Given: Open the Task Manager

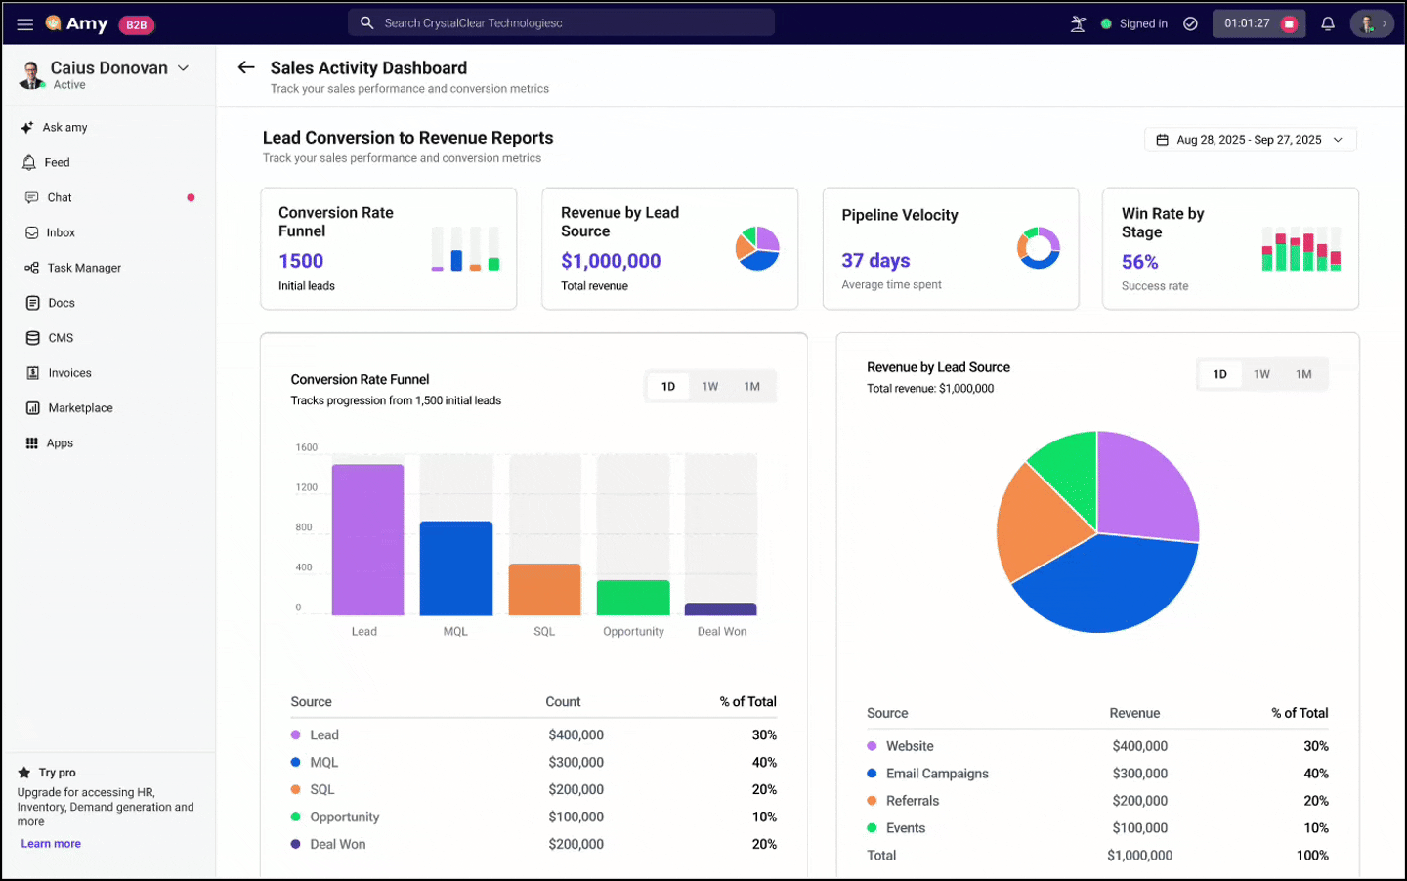Looking at the screenshot, I should click(83, 268).
